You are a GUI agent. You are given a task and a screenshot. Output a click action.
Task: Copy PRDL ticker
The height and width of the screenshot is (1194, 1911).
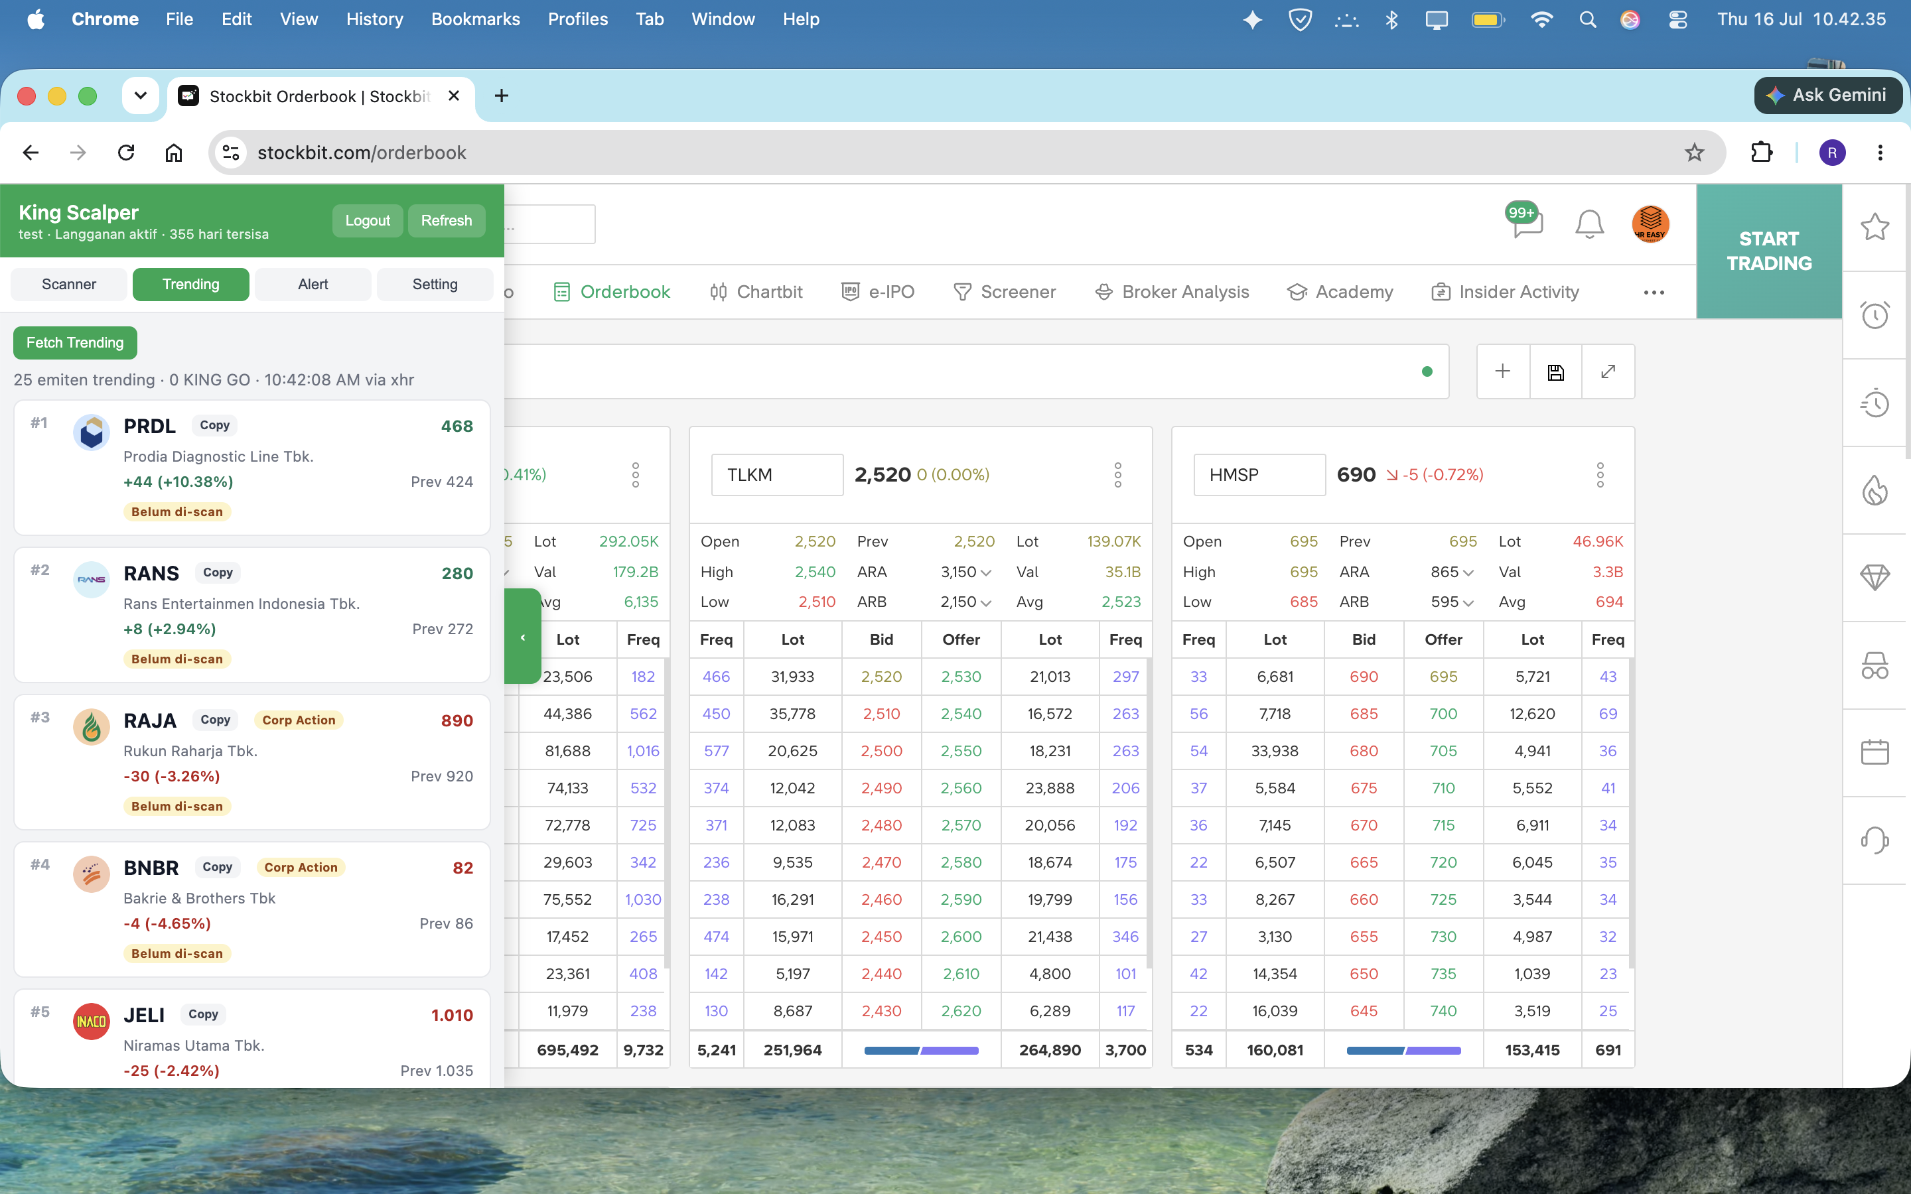click(x=214, y=425)
